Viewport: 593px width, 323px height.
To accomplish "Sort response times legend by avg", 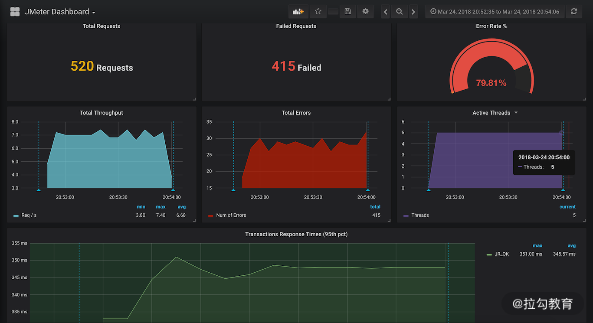I will click(572, 246).
